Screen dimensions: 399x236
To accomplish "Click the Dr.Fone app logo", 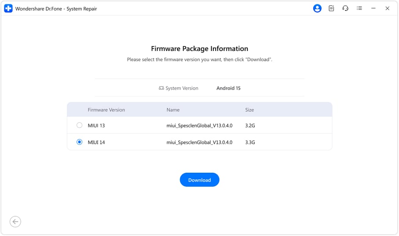I will pyautogui.click(x=8, y=8).
